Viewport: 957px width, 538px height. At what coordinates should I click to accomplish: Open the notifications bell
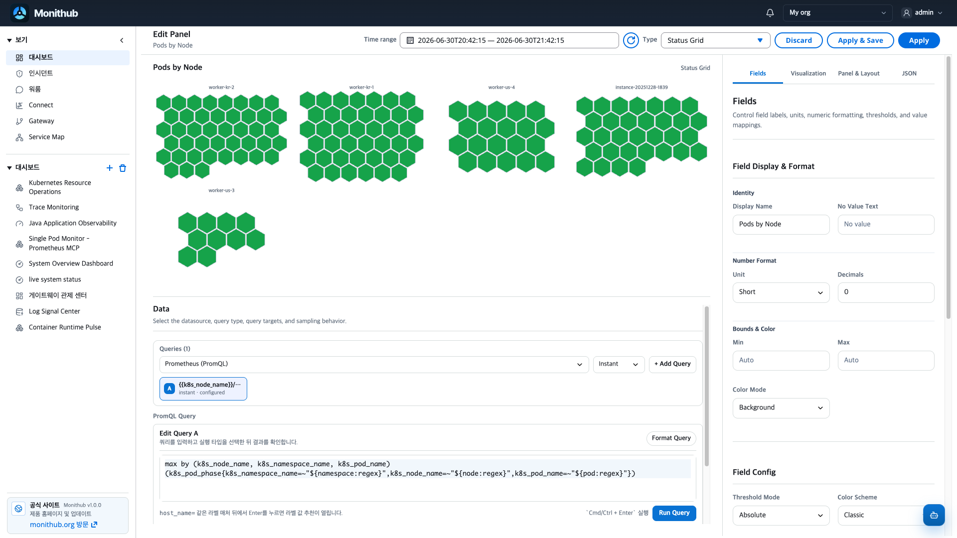[x=770, y=13]
